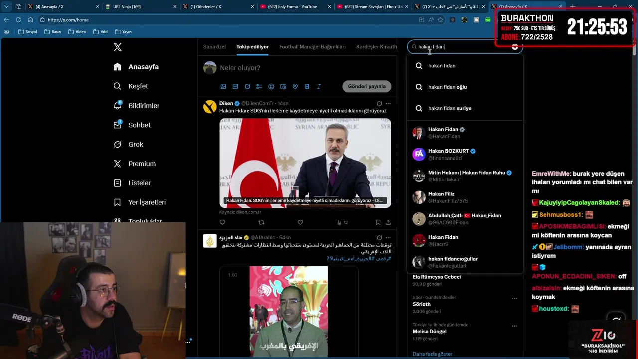This screenshot has height=359, width=638.
Task: Add a GIF to the post
Action: click(235, 86)
